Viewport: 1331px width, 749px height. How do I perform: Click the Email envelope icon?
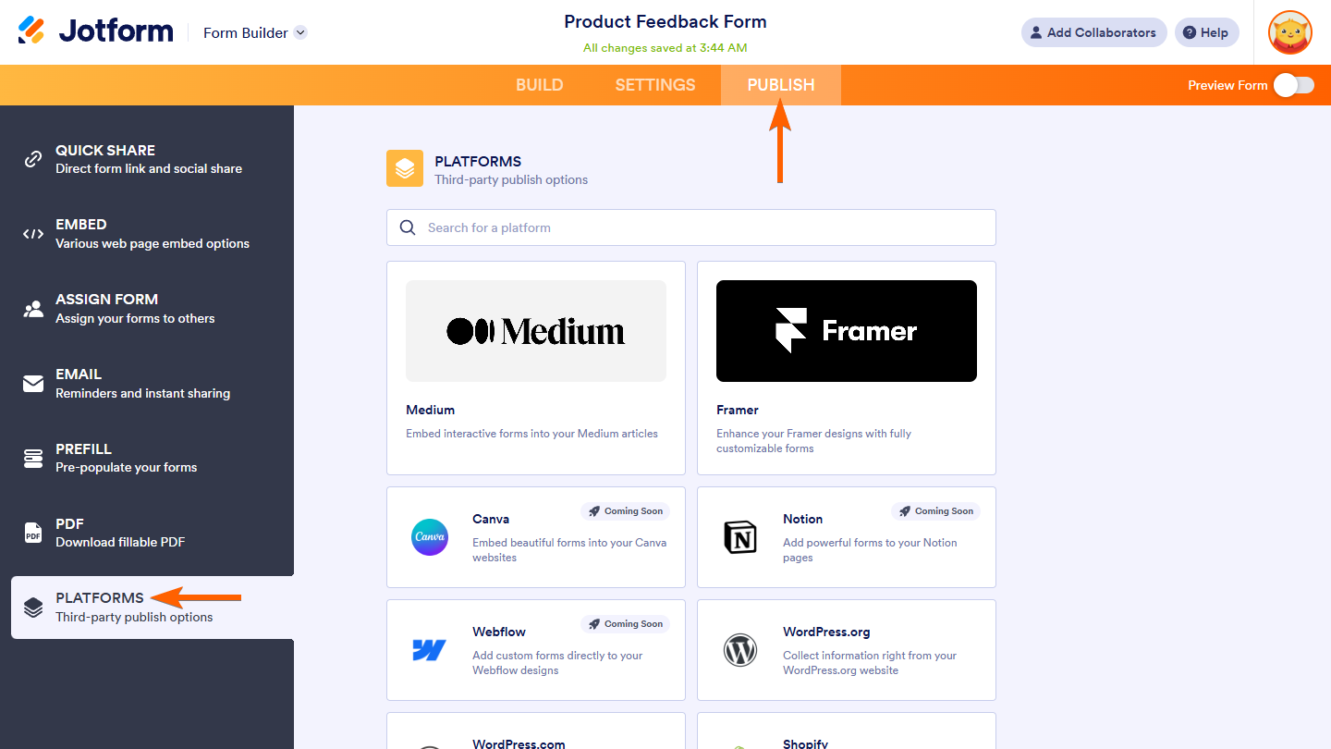[x=33, y=384]
